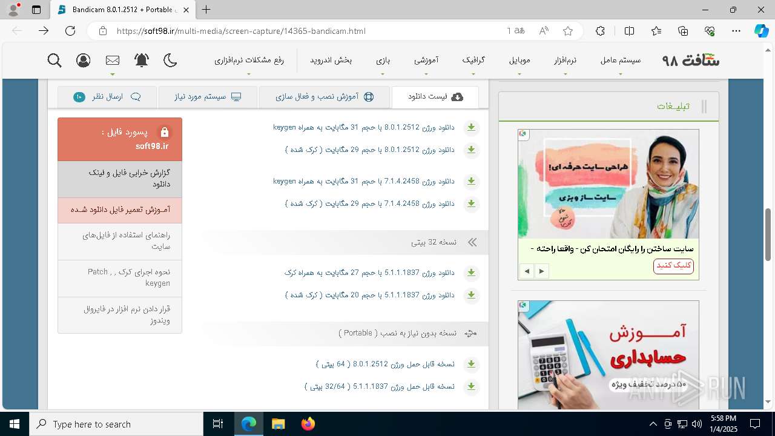Expand بازی menu
775x436 pixels.
tap(383, 60)
